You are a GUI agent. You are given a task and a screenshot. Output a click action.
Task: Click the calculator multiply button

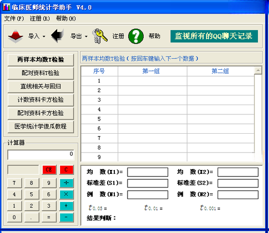(x=66, y=194)
